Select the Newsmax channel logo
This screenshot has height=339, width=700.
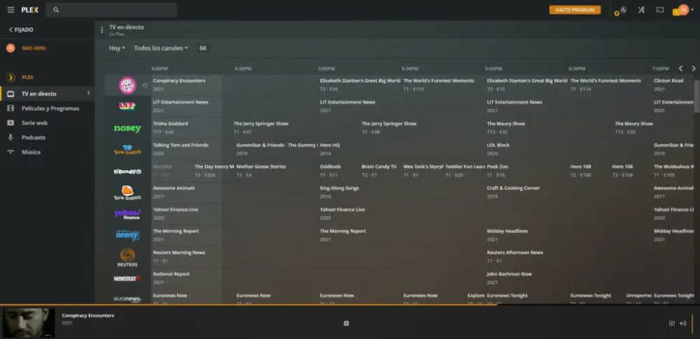127,278
